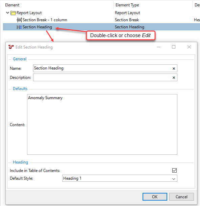Click the Report Layout folder icon
Image resolution: width=200 pixels, height=206 pixels.
pos(13,13)
